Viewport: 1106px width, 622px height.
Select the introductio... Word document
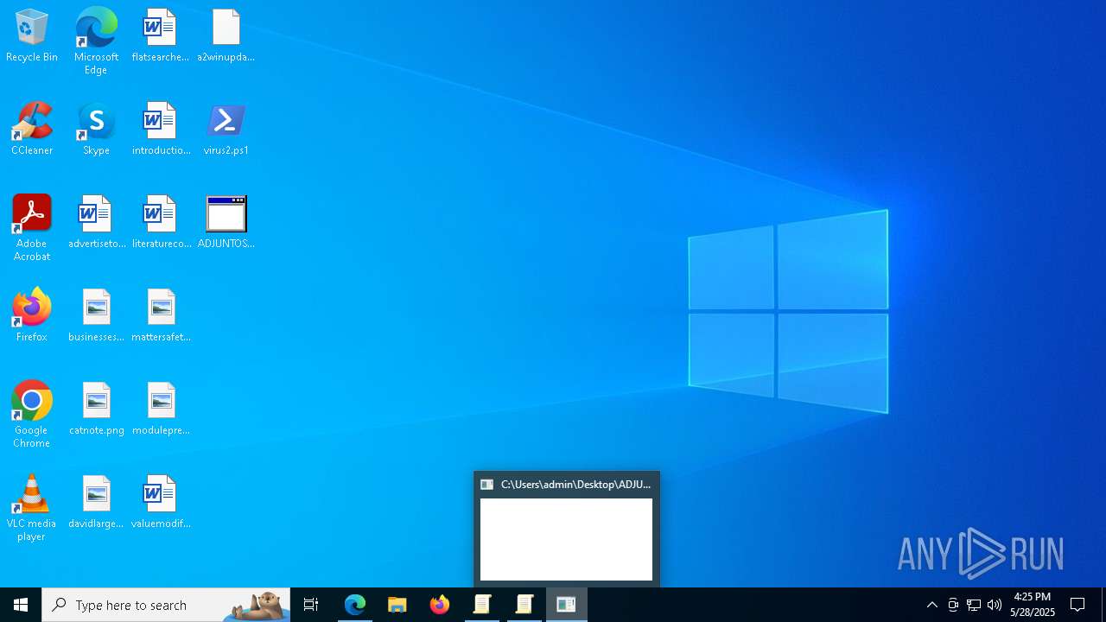point(160,129)
